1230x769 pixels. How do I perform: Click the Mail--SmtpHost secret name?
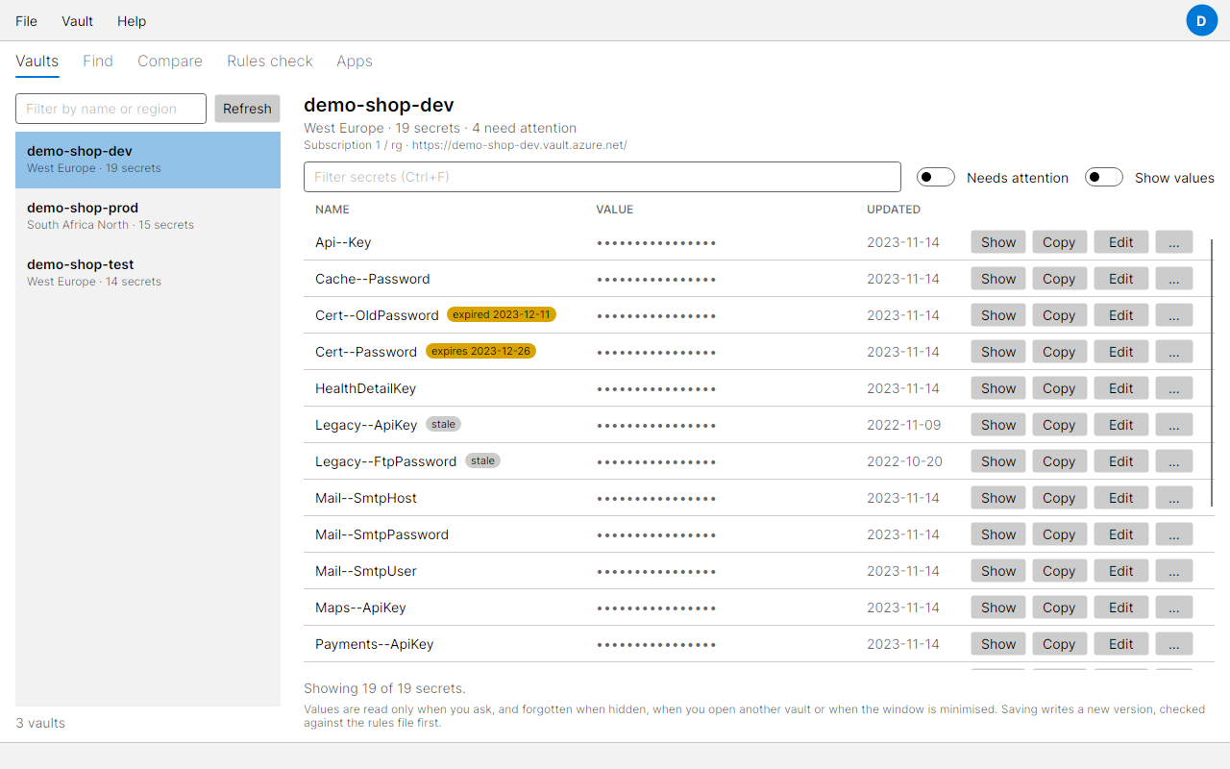366,498
